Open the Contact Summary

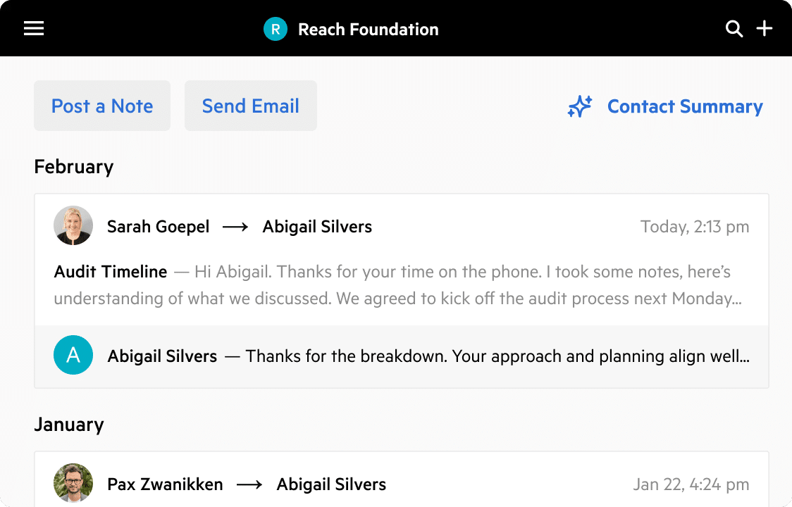tap(684, 106)
